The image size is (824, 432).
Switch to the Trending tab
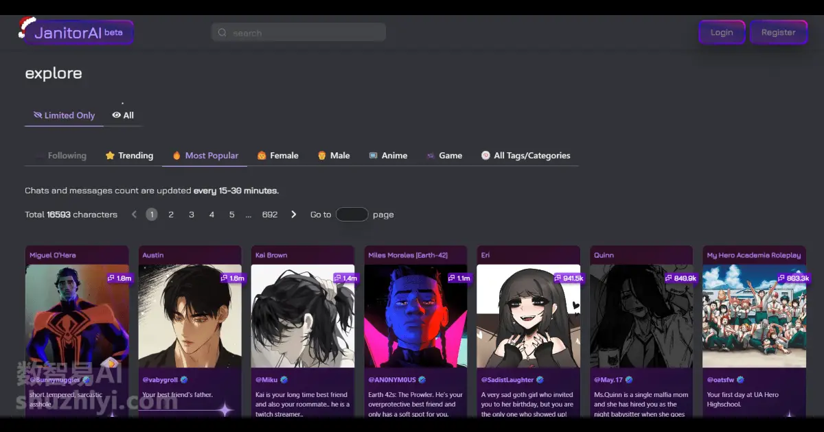[128, 156]
